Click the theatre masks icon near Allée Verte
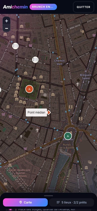The width and height of the screenshot is (97, 211). [x=82, y=31]
